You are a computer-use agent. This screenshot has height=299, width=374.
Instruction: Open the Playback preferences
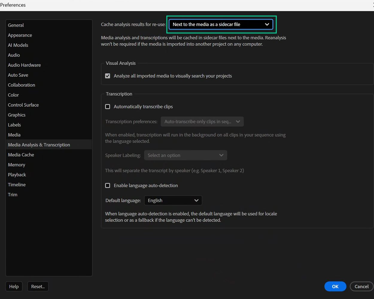(17, 175)
